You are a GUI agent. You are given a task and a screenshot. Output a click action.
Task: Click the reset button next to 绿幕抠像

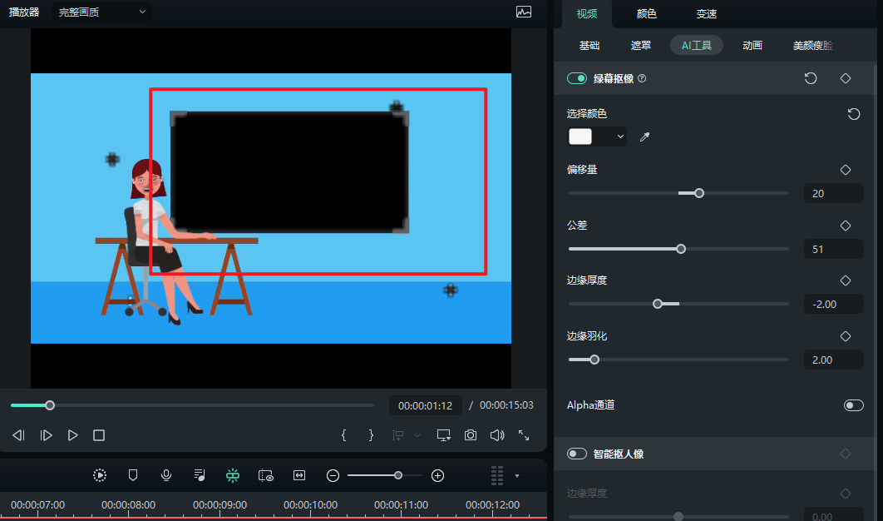click(811, 77)
